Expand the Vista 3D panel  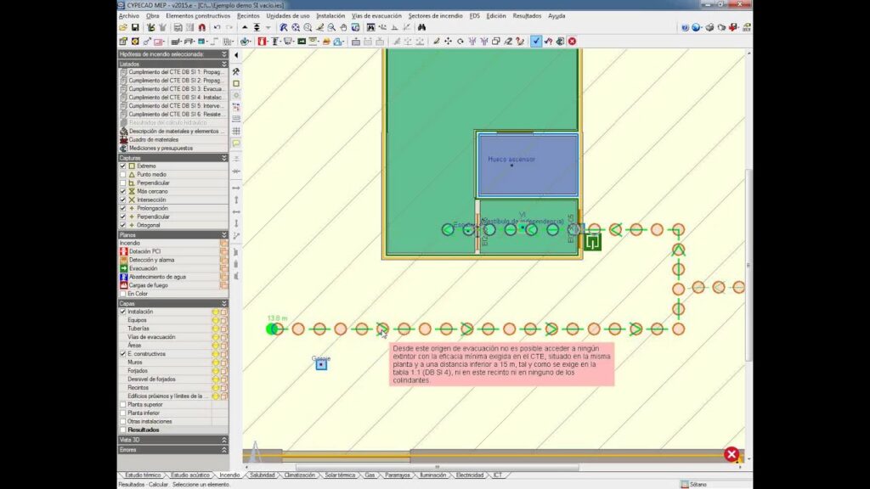224,440
